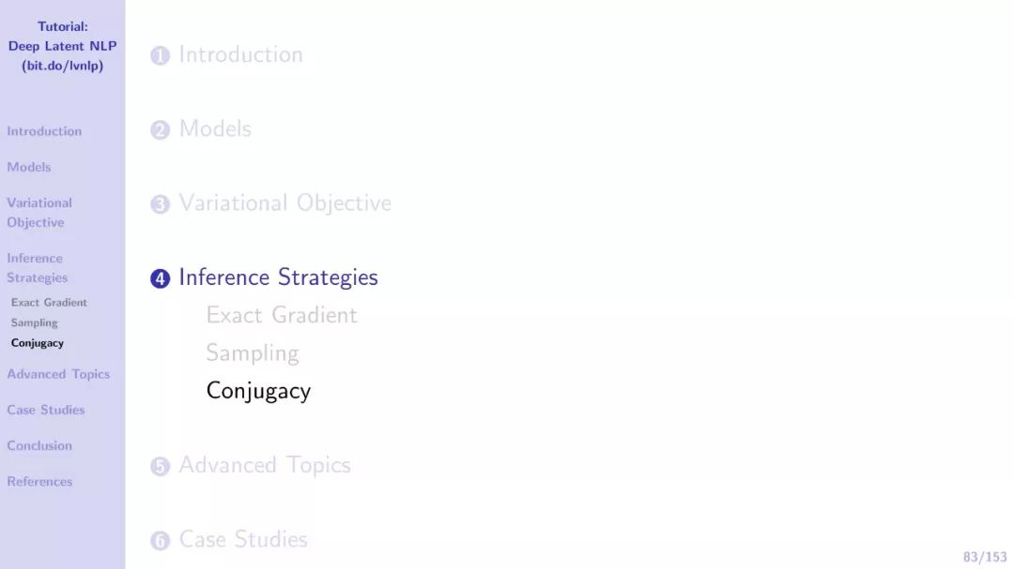1014x569 pixels.
Task: Click the numbered bullet 3 beside Variational Objective
Action: [x=160, y=204]
